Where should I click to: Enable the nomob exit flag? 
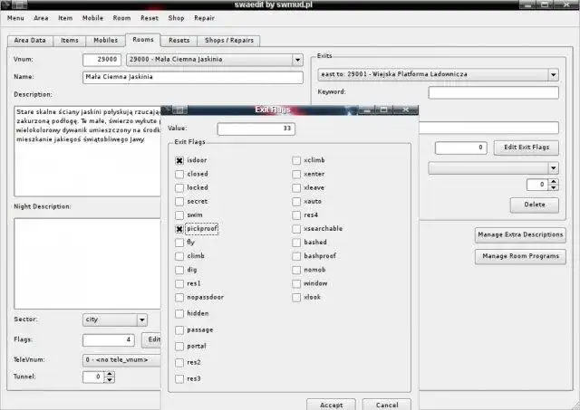click(x=296, y=270)
